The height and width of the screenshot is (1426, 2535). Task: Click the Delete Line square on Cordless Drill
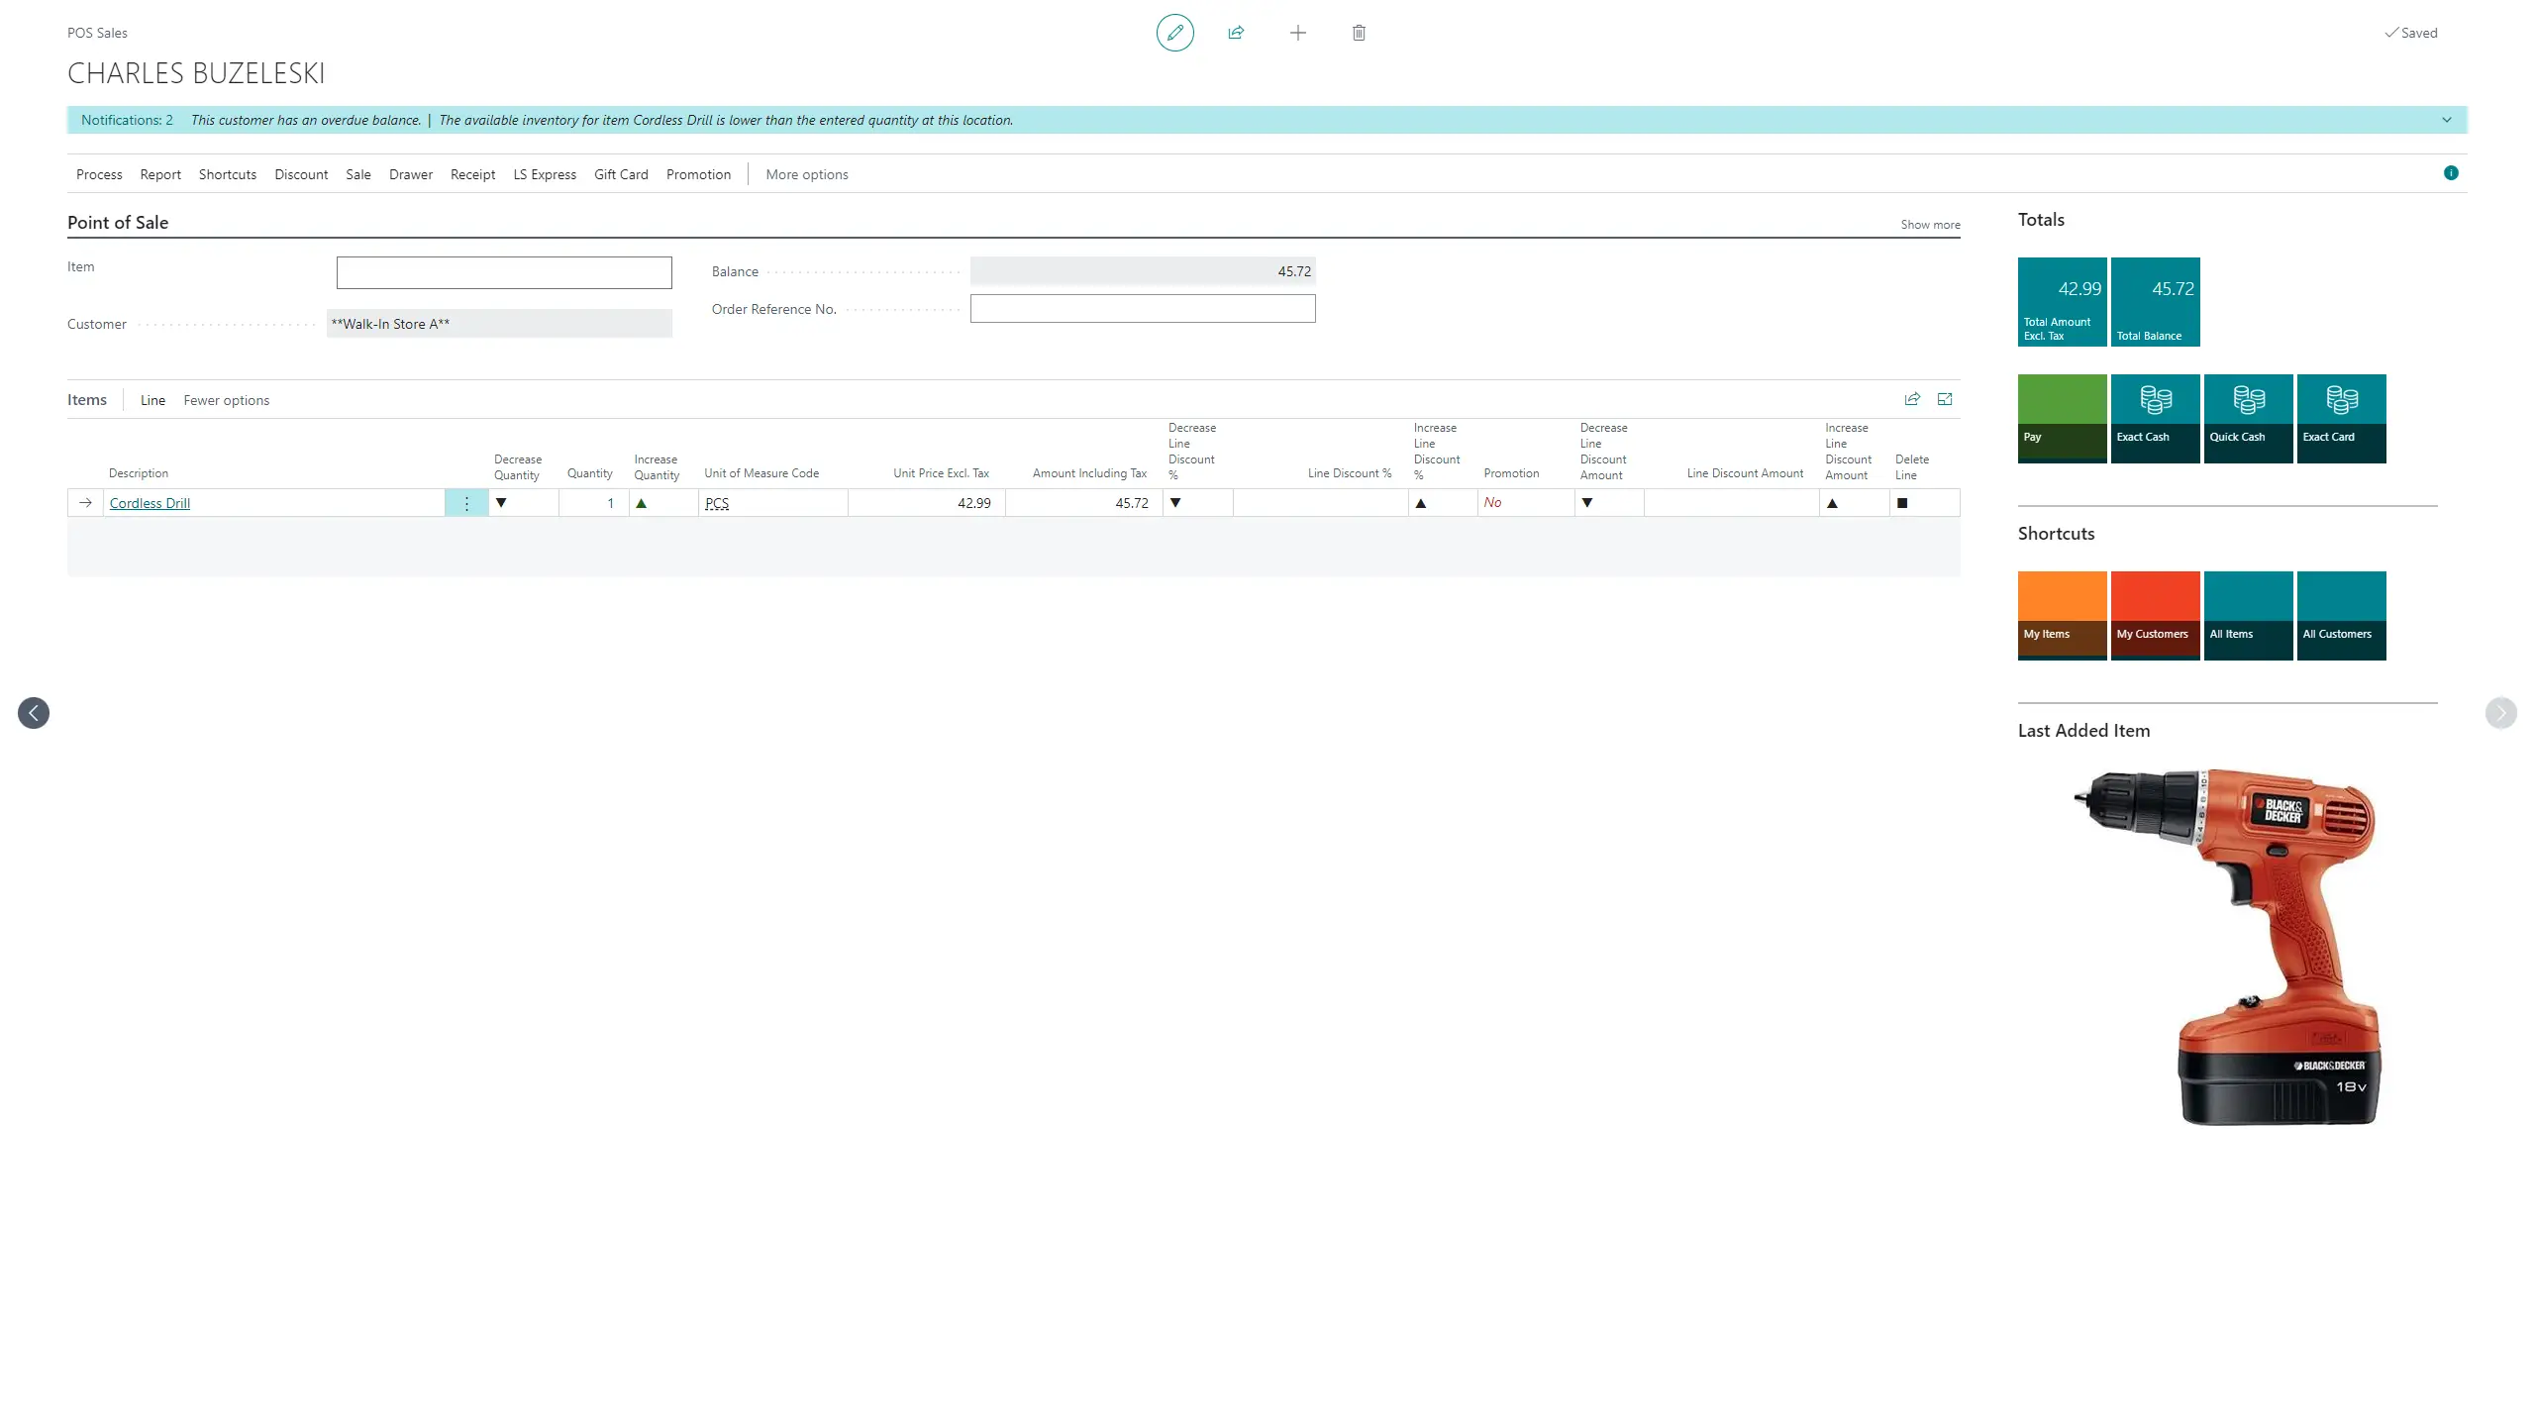pos(1902,503)
